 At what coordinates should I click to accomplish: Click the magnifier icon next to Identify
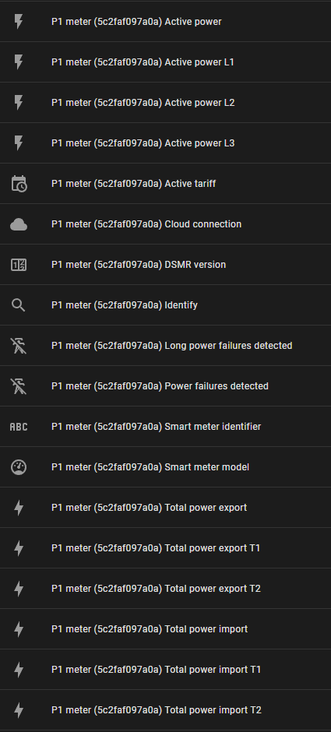(x=19, y=305)
